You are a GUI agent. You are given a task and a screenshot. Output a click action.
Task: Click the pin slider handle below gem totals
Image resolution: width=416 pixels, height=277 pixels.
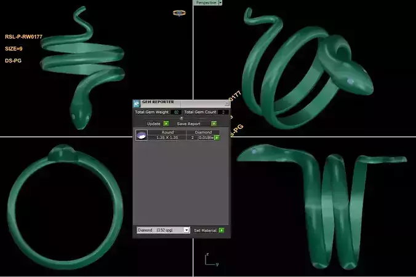tap(182, 118)
